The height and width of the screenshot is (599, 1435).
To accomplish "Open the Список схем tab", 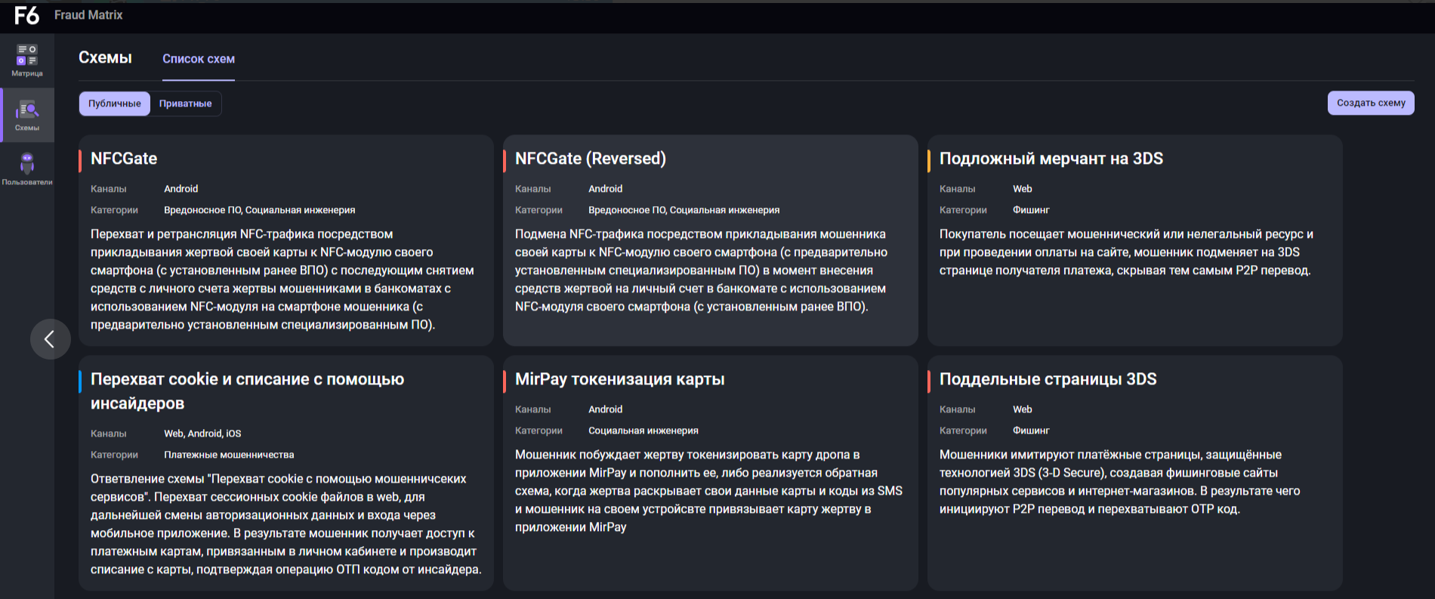I will click(x=199, y=59).
